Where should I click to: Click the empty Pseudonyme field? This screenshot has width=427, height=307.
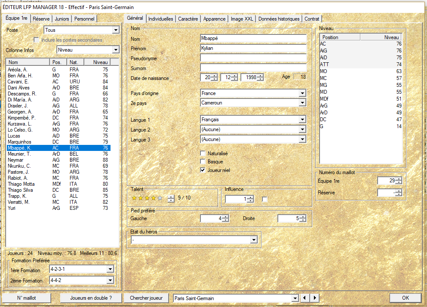pyautogui.click(x=253, y=58)
